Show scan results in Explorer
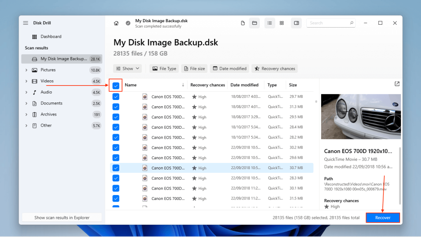Image resolution: width=421 pixels, height=237 pixels. click(61, 217)
